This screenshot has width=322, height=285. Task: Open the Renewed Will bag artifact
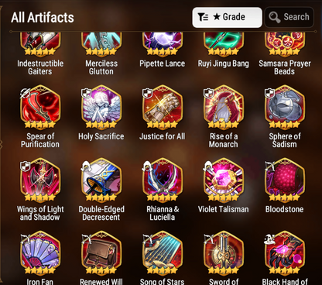pos(101,252)
